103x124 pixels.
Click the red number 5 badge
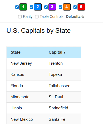[x=81, y=7]
